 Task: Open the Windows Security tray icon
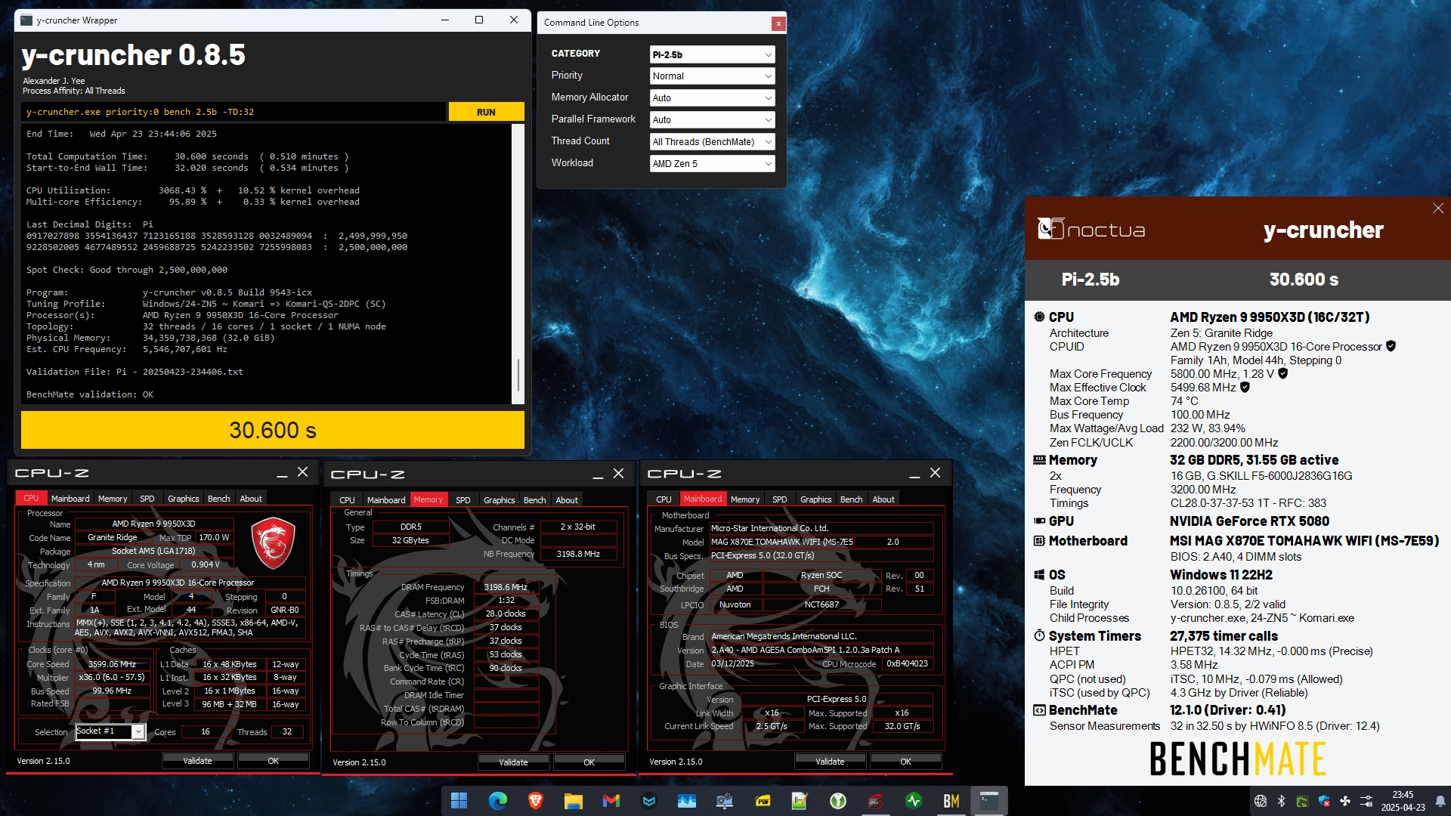tap(1324, 801)
